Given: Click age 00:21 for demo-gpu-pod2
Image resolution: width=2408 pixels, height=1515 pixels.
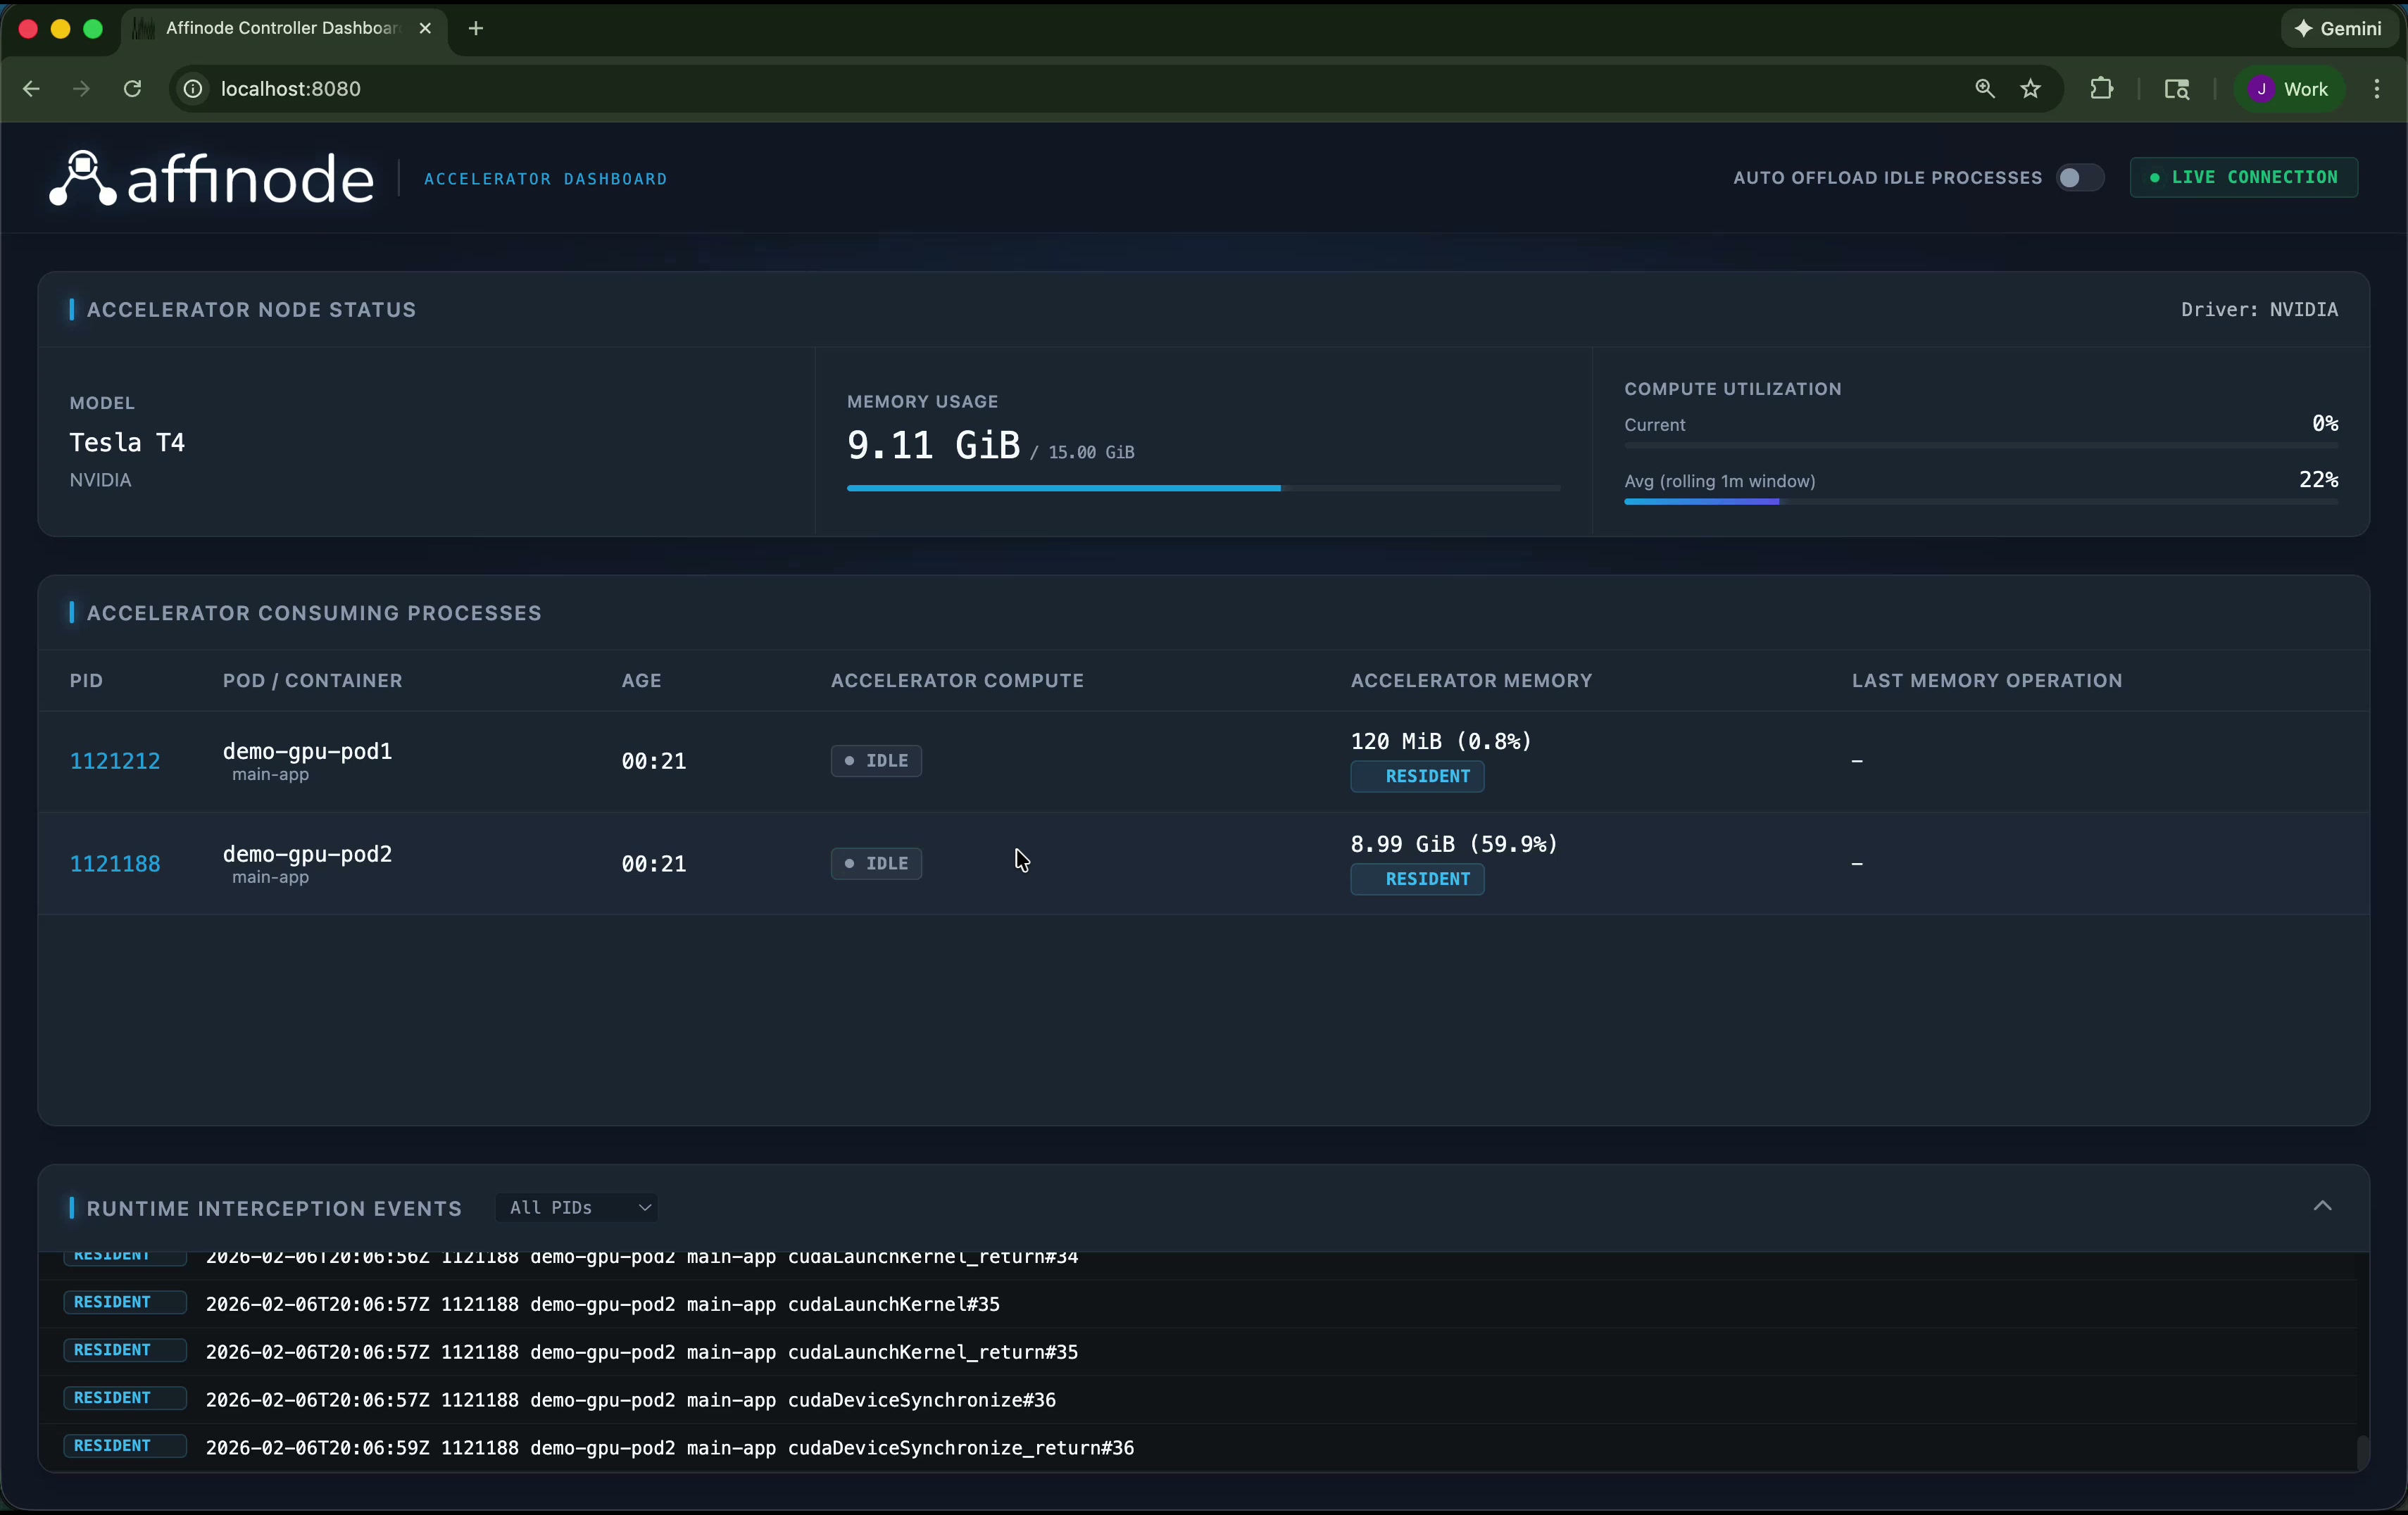Looking at the screenshot, I should click(x=653, y=864).
